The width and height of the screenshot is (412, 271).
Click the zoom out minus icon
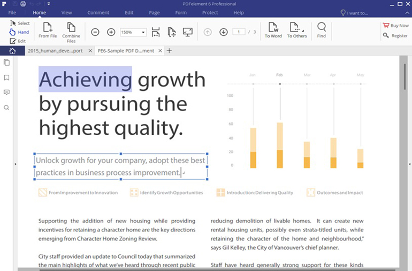click(95, 32)
